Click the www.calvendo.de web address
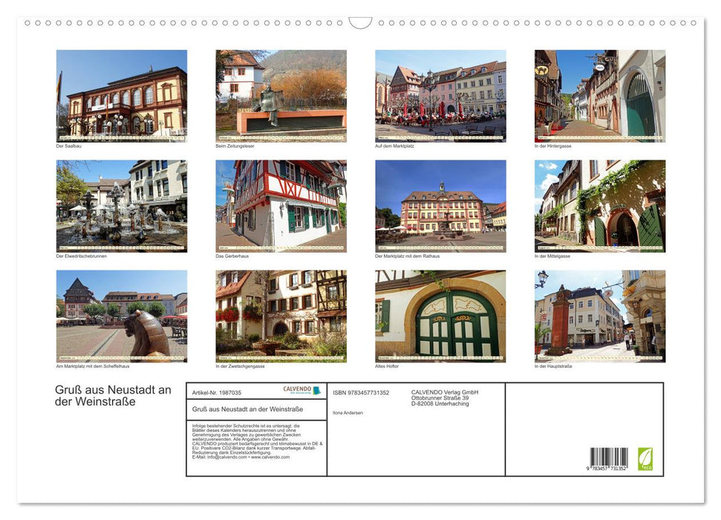The image size is (721, 520). (270, 458)
